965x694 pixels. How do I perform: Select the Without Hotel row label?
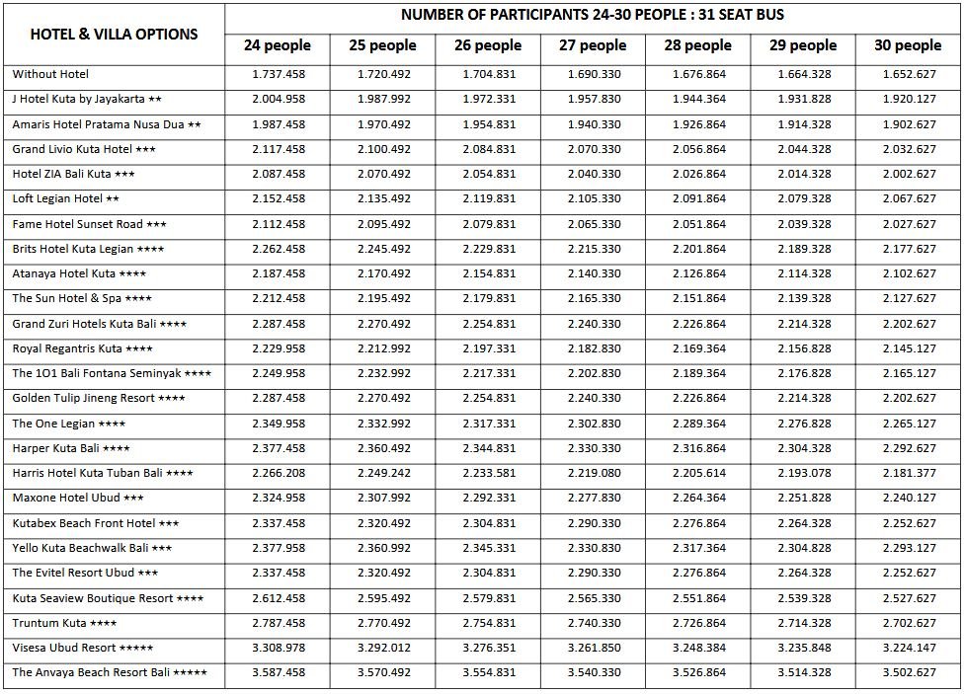50,74
